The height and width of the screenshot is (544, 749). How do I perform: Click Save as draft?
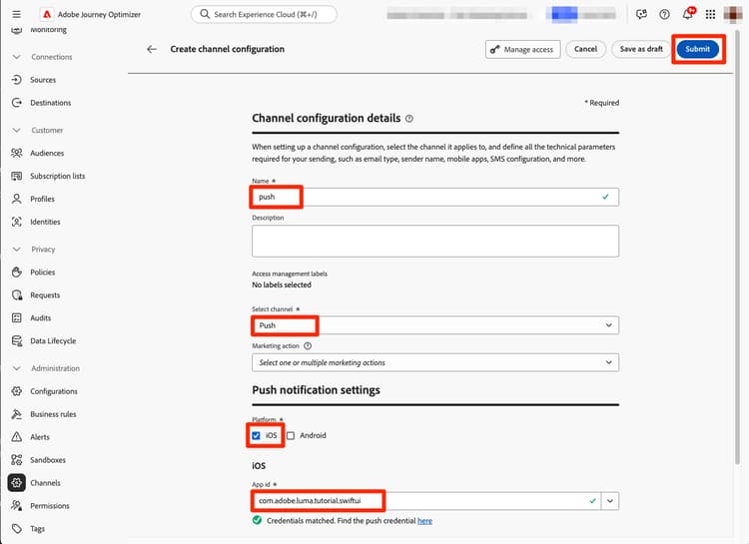(x=641, y=49)
